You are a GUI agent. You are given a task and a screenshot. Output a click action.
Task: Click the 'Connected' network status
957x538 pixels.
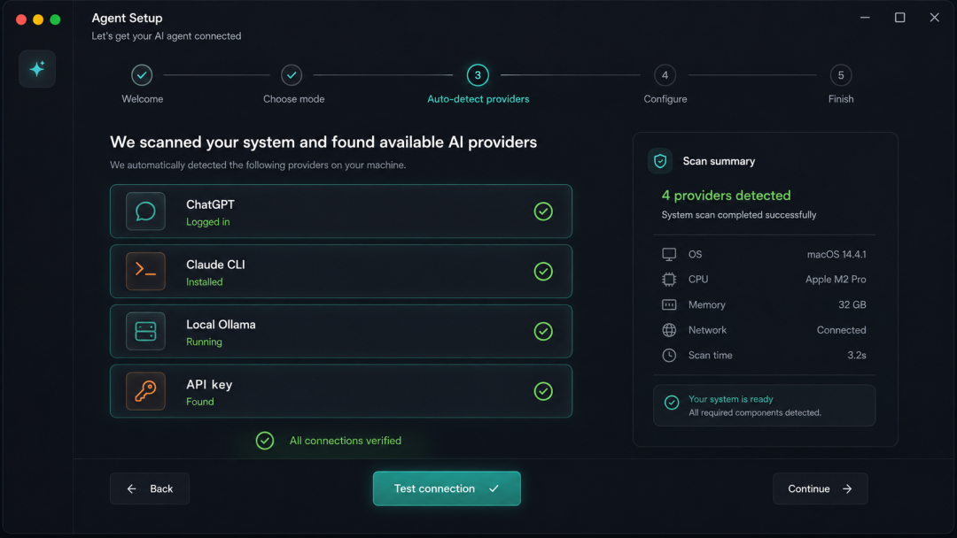(x=842, y=330)
